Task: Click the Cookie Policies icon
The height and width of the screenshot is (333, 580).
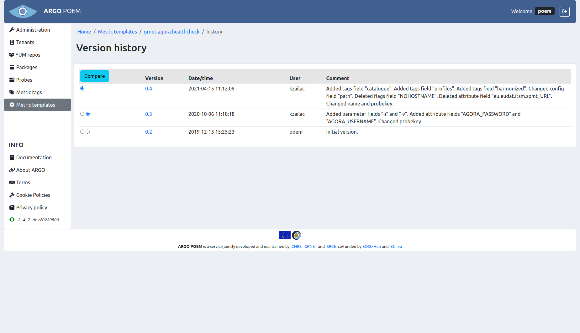Action: point(12,195)
